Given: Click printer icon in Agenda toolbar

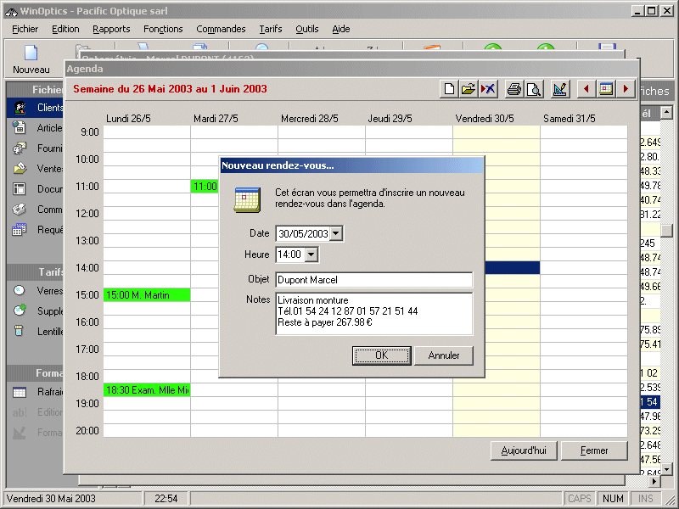Looking at the screenshot, I should (x=513, y=89).
